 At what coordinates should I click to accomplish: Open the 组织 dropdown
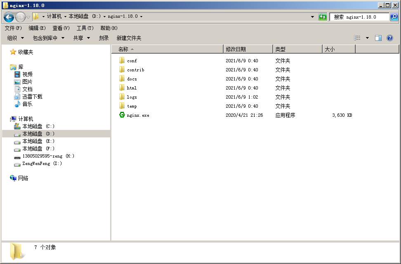point(15,38)
